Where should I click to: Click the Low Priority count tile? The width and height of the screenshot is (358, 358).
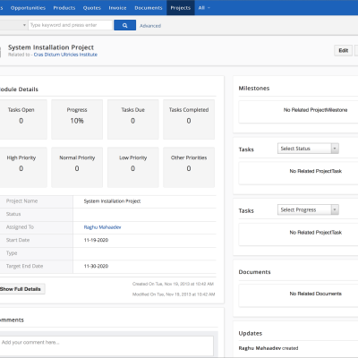point(133,167)
